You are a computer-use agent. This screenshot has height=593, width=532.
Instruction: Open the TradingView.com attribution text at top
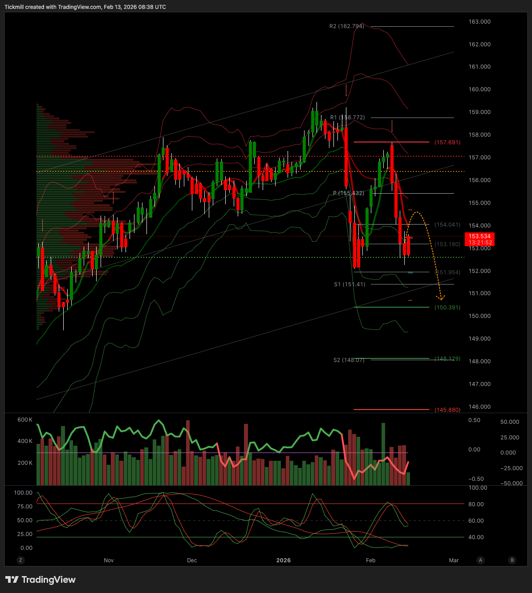[x=79, y=7]
